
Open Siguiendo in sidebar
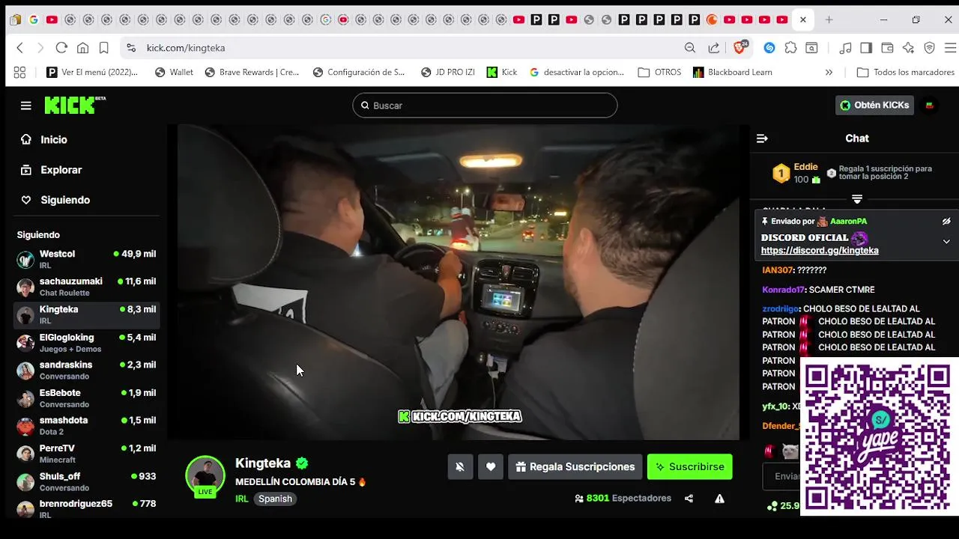[55, 200]
